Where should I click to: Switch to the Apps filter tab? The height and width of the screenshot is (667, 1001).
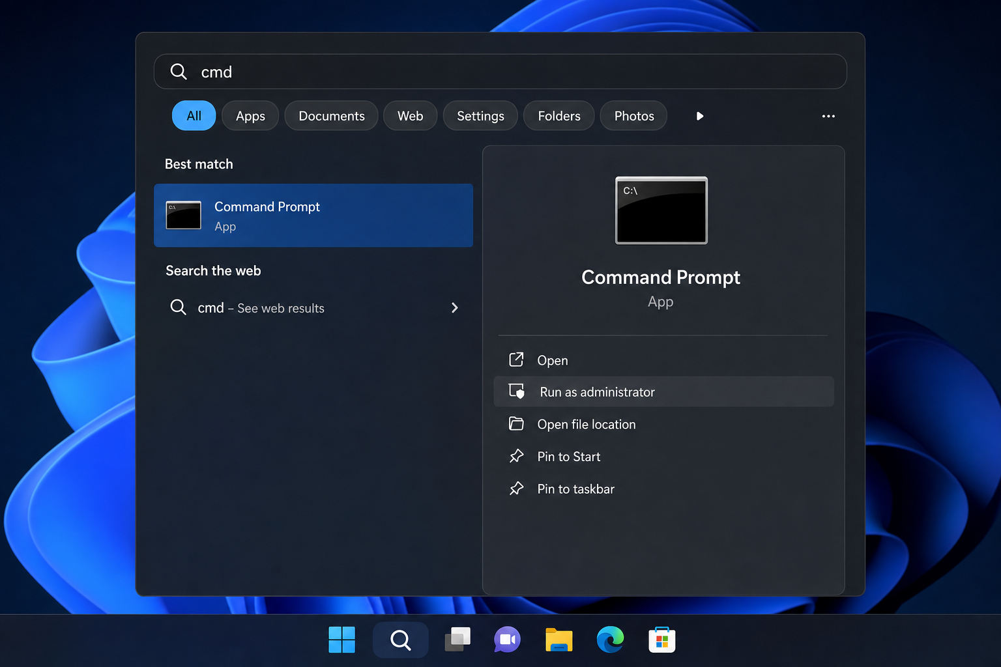(x=250, y=116)
